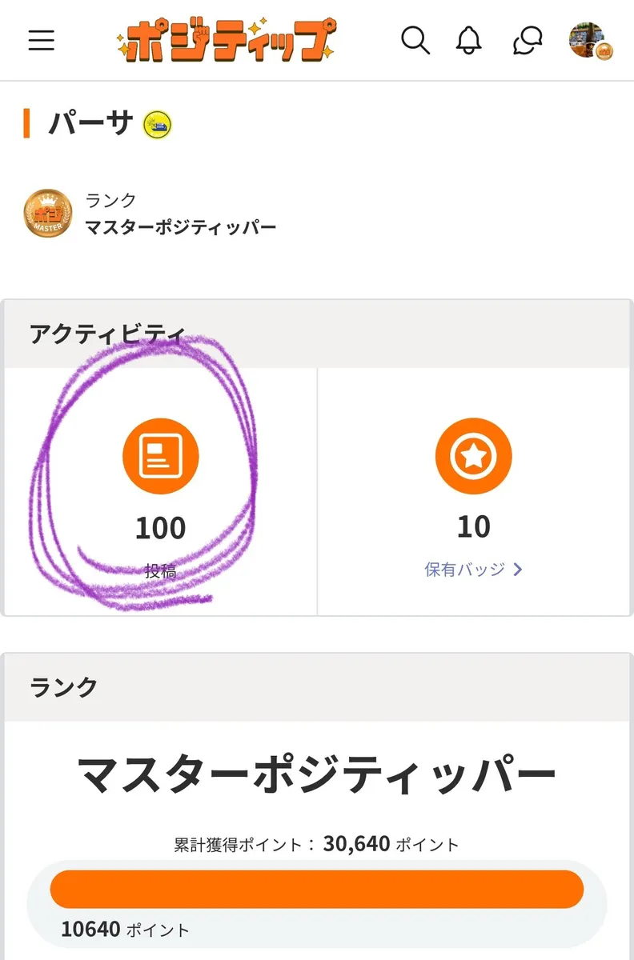Open the search magnifier icon
The height and width of the screenshot is (960, 634).
(415, 40)
